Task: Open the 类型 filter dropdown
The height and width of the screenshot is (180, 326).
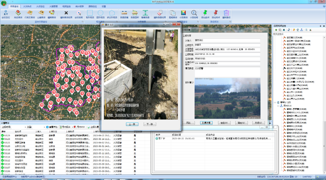Action: (44, 127)
